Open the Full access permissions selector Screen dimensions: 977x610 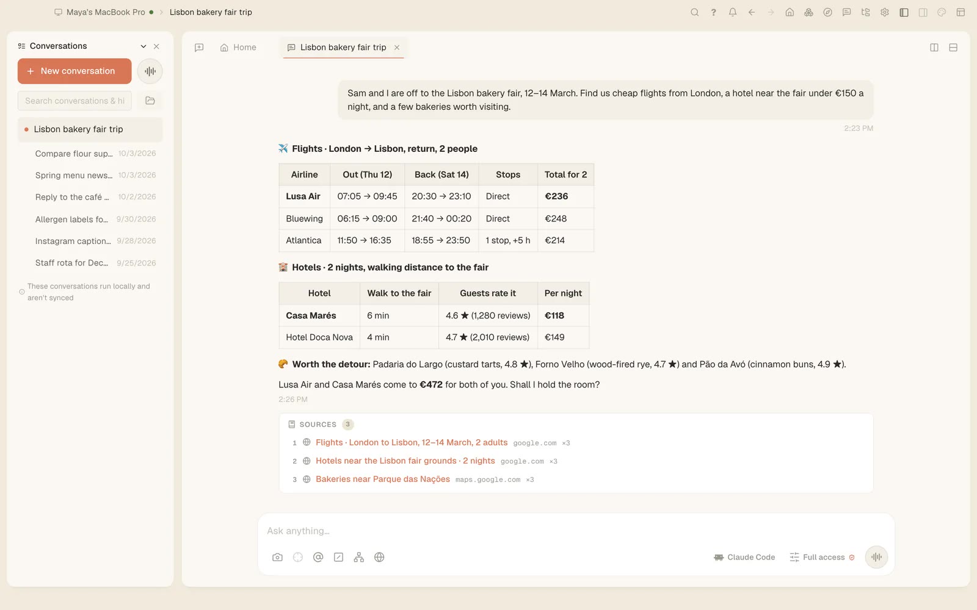(x=822, y=557)
